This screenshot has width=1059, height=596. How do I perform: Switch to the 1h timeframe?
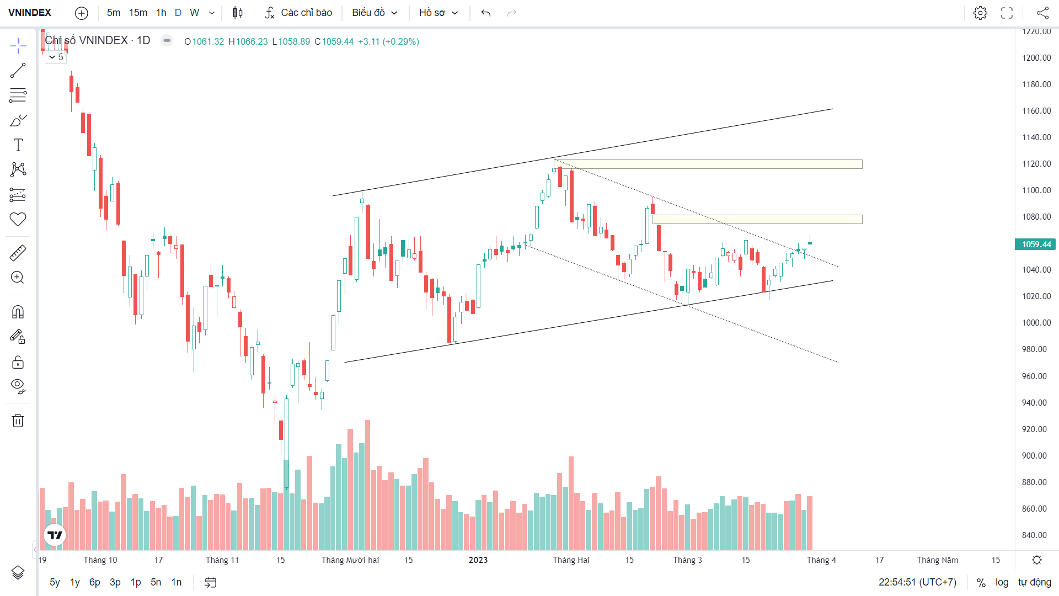tap(161, 13)
